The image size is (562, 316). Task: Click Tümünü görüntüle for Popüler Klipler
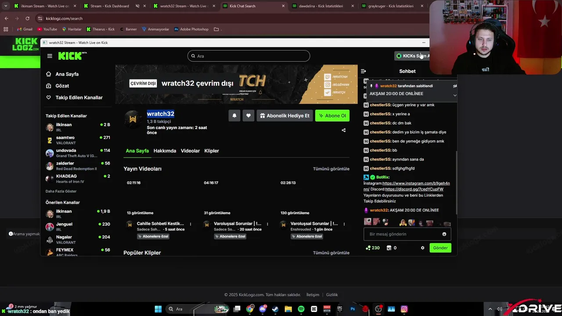331,253
